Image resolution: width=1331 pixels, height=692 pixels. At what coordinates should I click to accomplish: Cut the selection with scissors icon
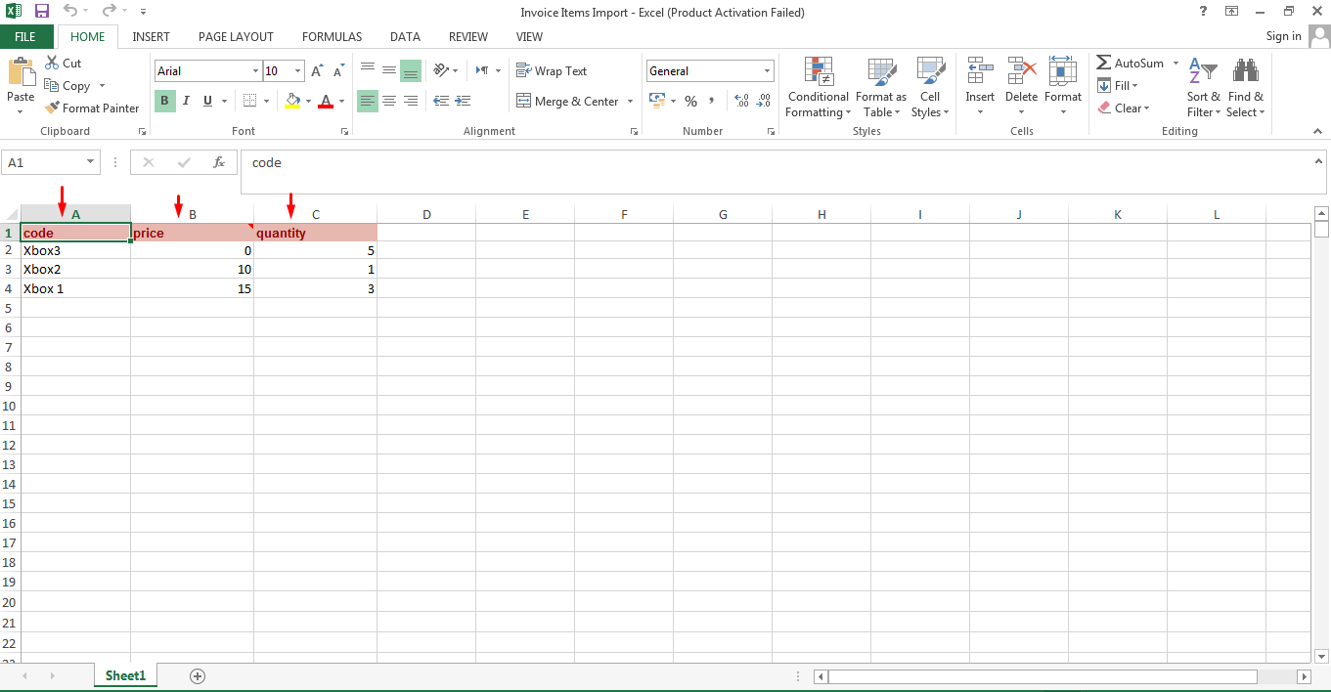[x=52, y=63]
